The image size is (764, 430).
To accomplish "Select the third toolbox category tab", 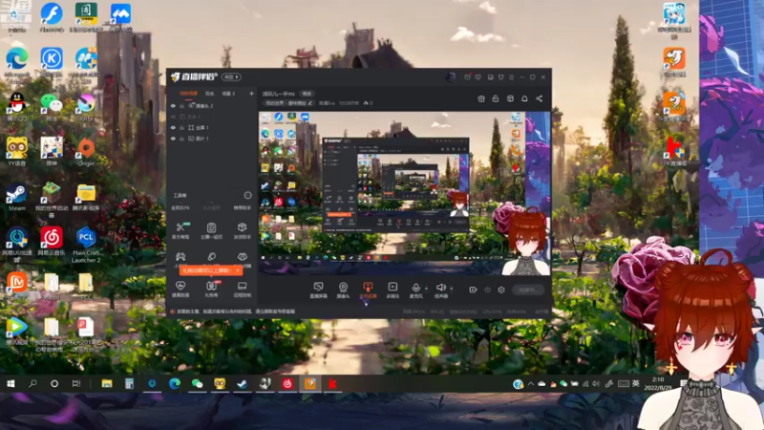I will pos(243,208).
